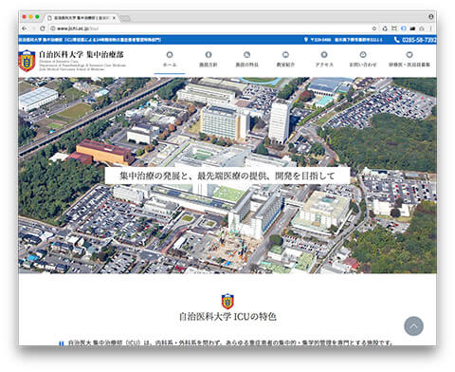
Task: Click the second main navigation item icon
Action: click(209, 55)
